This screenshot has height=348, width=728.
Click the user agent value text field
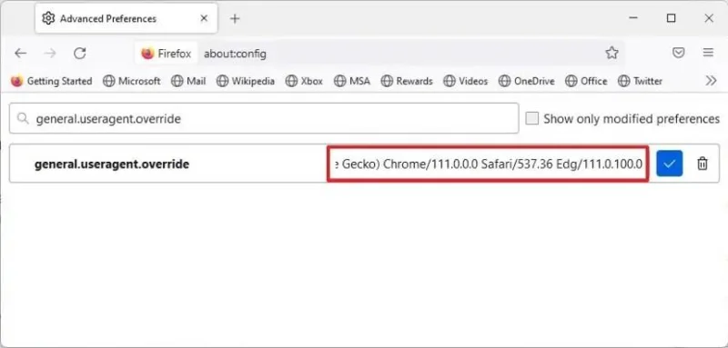click(x=488, y=164)
